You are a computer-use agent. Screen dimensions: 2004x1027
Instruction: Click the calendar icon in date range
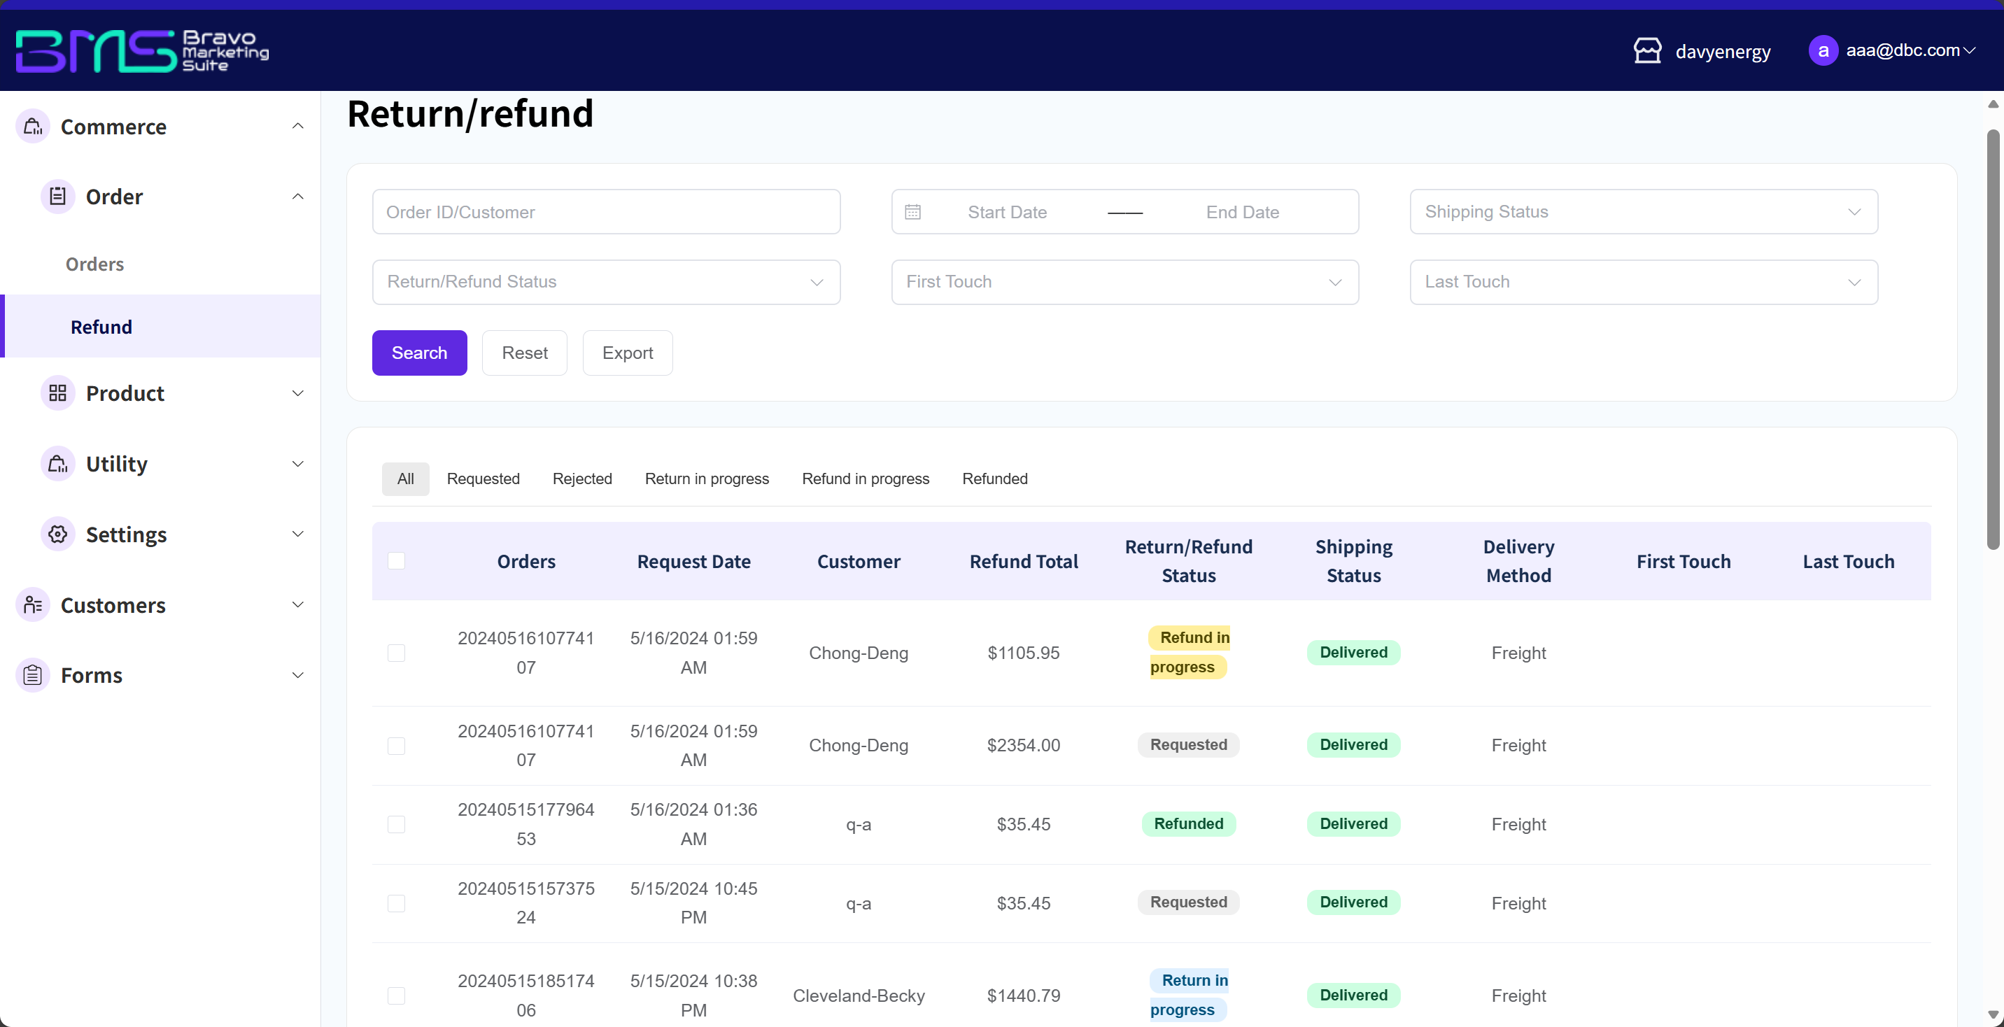click(912, 211)
